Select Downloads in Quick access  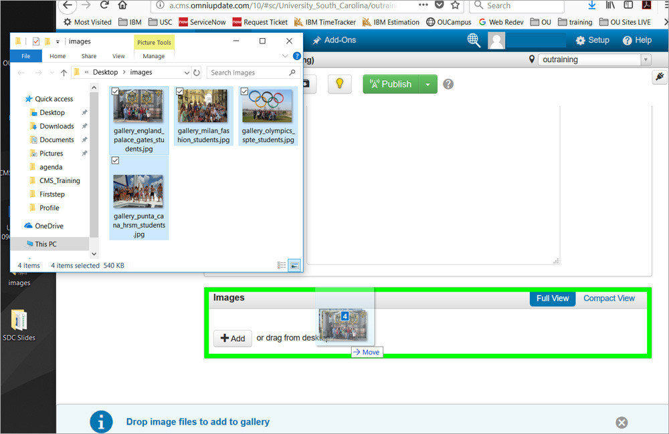56,126
